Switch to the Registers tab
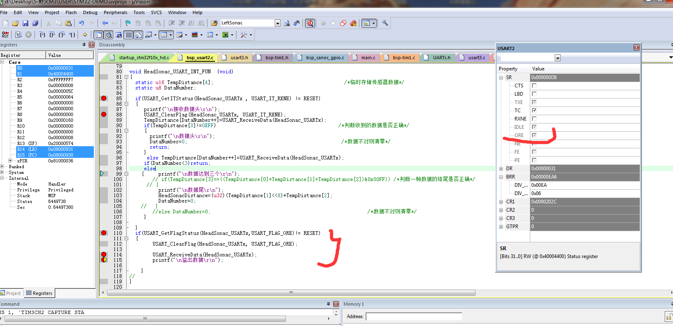Image resolution: width=673 pixels, height=326 pixels. coord(39,293)
